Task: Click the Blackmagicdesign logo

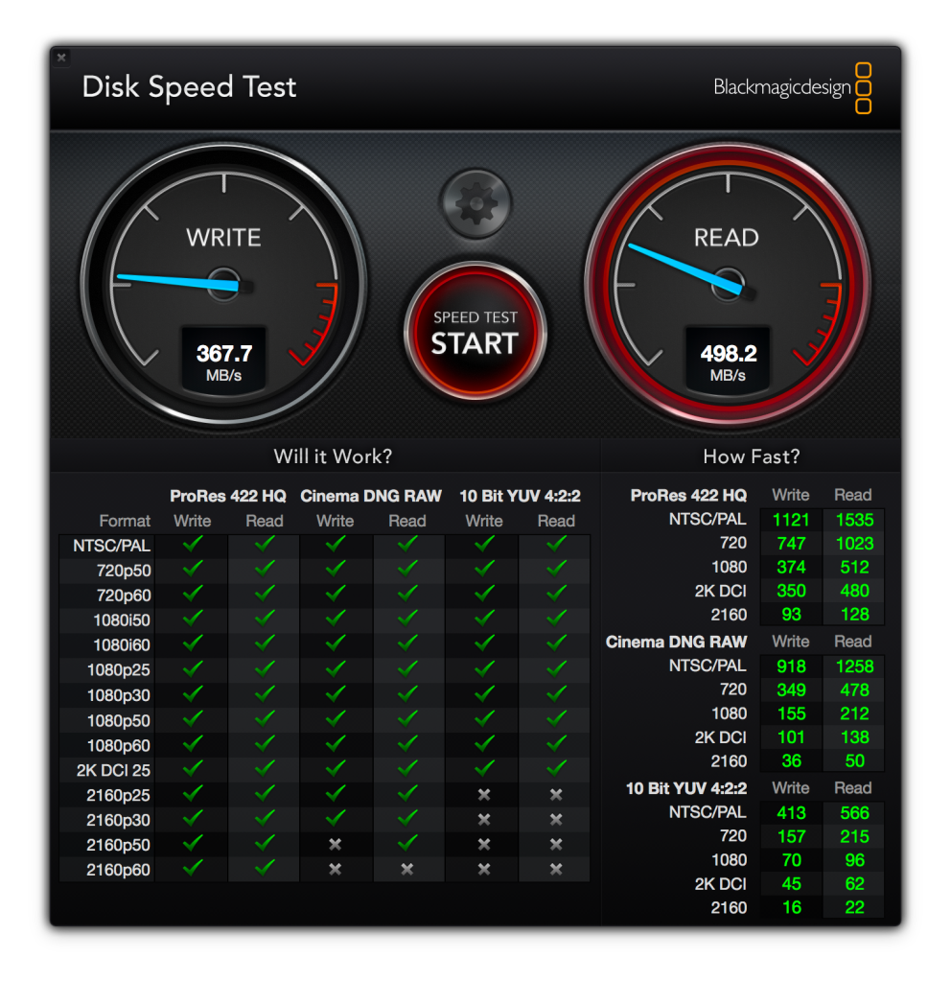Action: [792, 88]
